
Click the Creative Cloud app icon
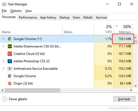coord(10,54)
